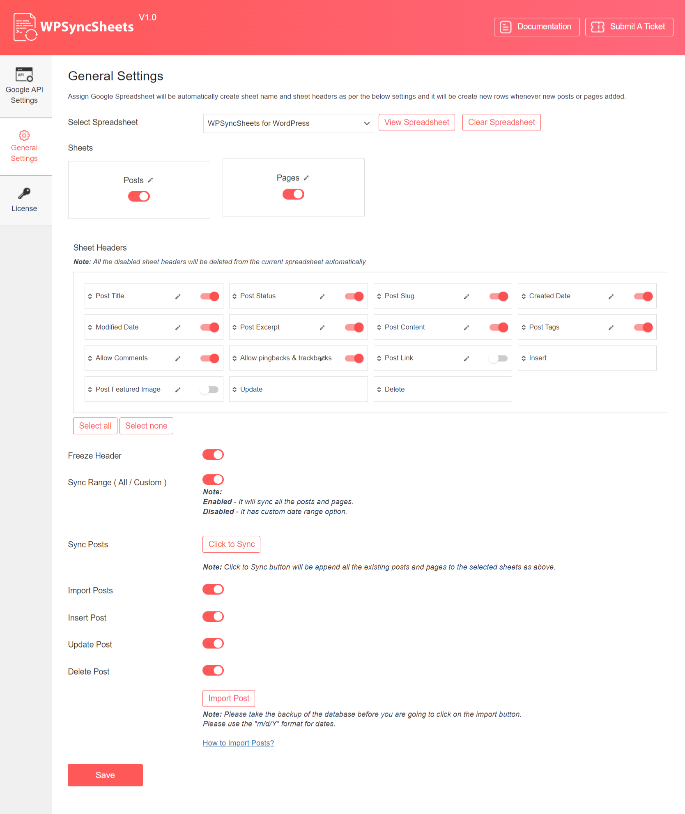The width and height of the screenshot is (685, 814).
Task: Enable the Post Link header toggle
Action: coord(498,358)
